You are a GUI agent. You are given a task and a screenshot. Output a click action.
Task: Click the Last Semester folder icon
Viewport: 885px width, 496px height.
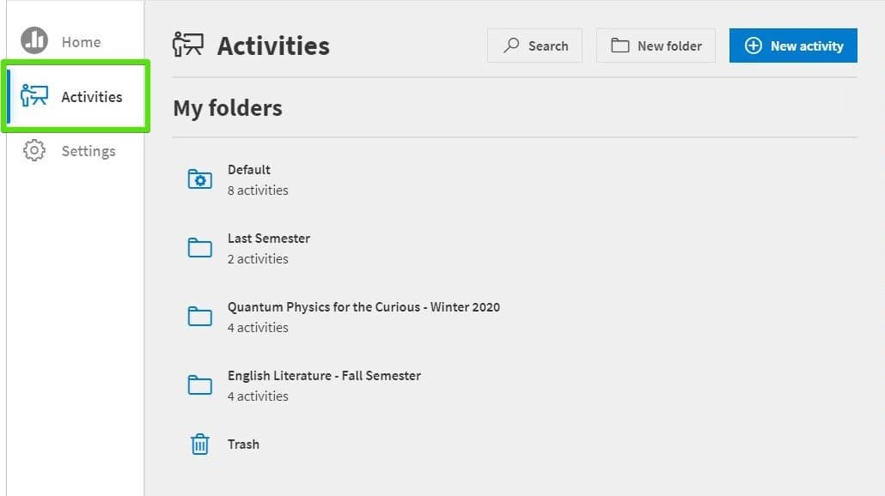pos(200,248)
